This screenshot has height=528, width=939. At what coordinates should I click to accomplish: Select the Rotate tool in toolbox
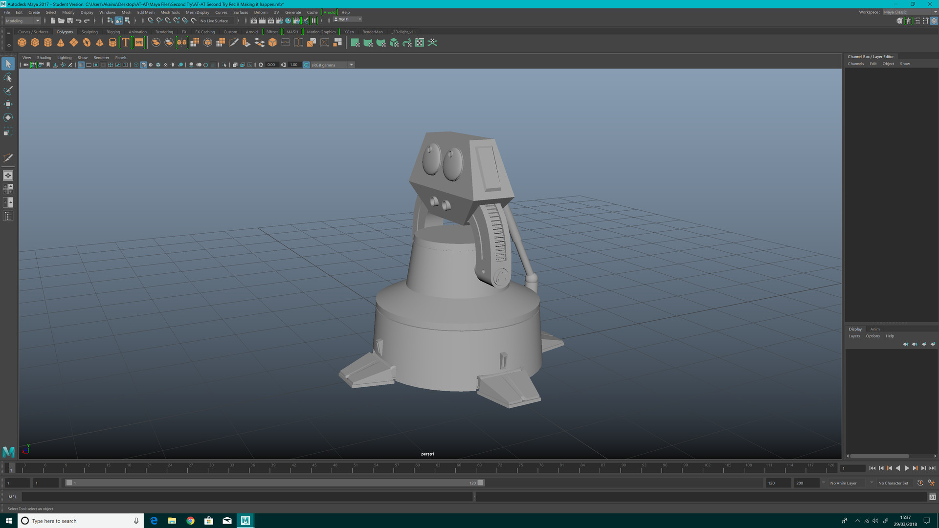8,117
